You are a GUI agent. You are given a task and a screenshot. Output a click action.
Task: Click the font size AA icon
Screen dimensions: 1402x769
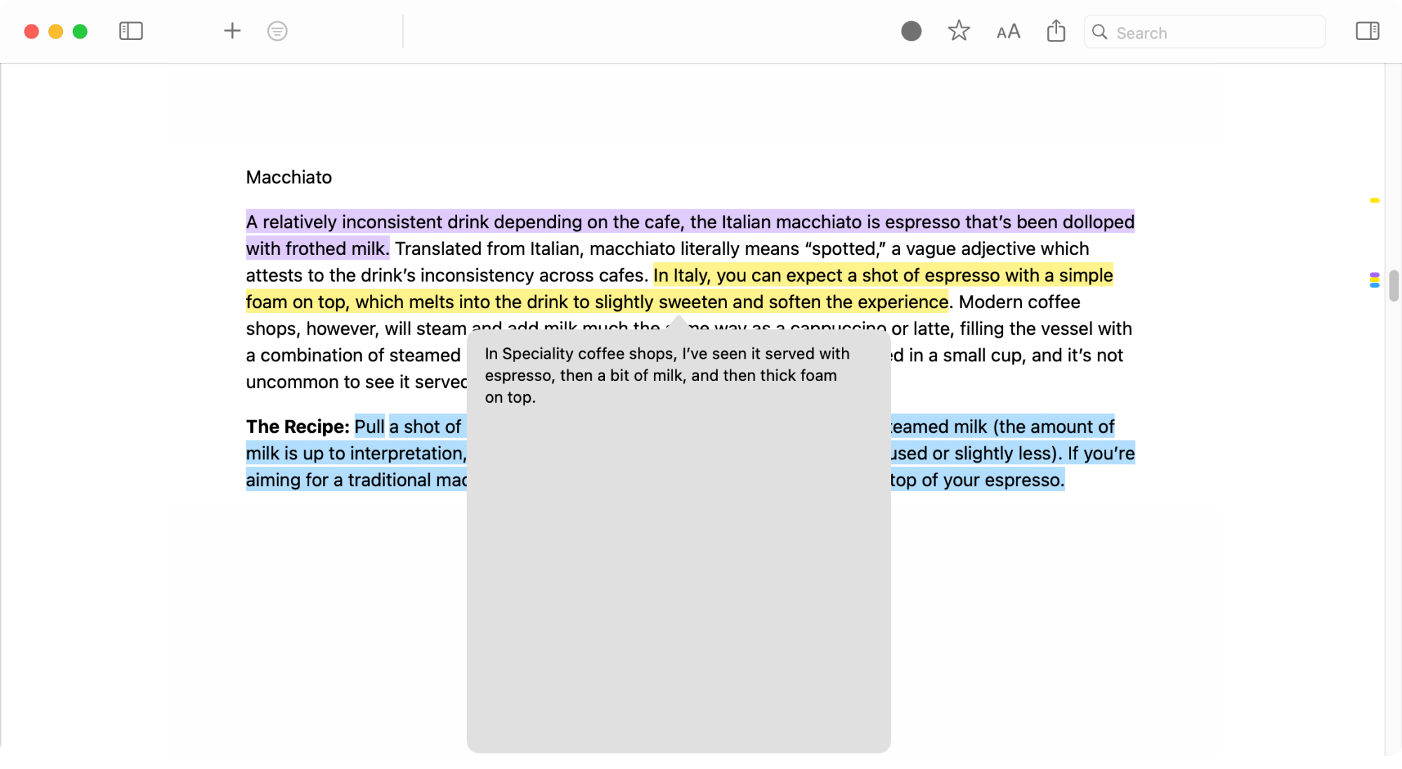point(1007,32)
